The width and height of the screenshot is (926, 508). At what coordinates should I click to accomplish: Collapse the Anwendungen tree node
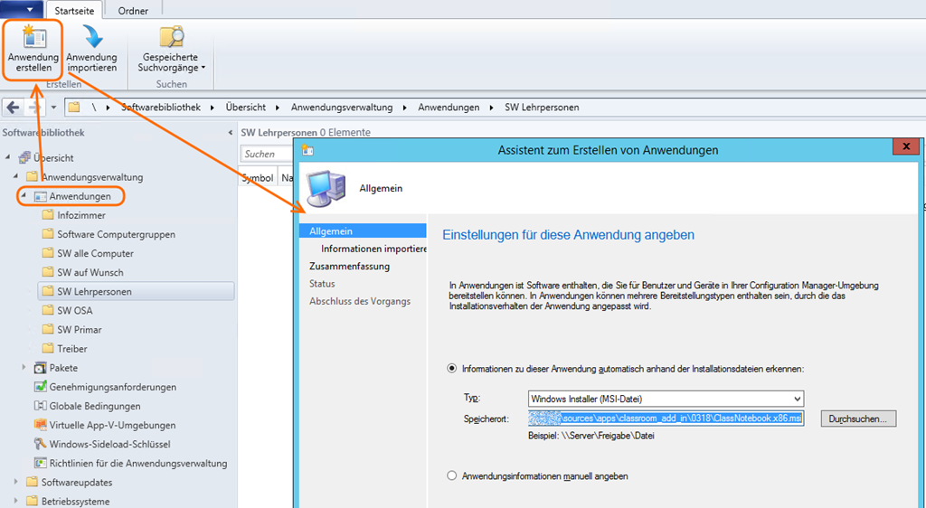(24, 196)
